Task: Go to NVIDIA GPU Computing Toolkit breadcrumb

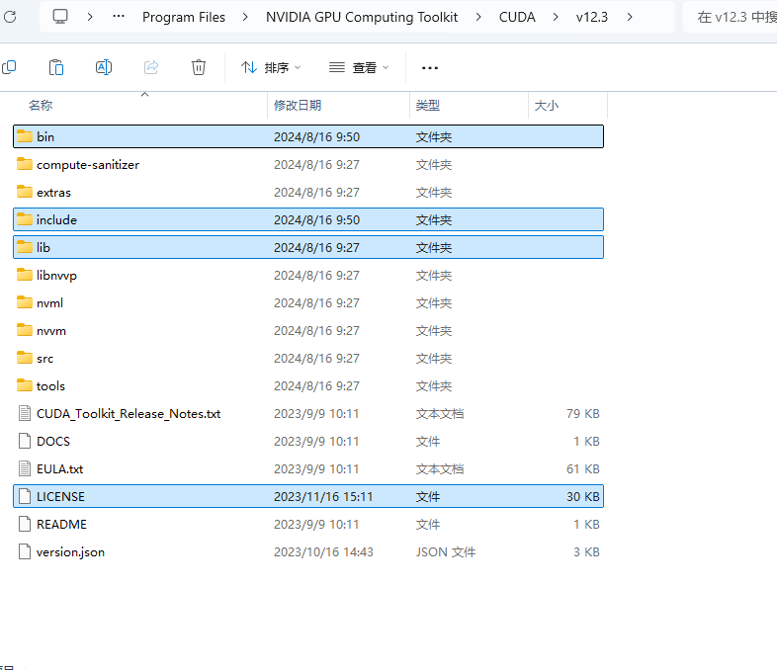Action: pyautogui.click(x=362, y=17)
